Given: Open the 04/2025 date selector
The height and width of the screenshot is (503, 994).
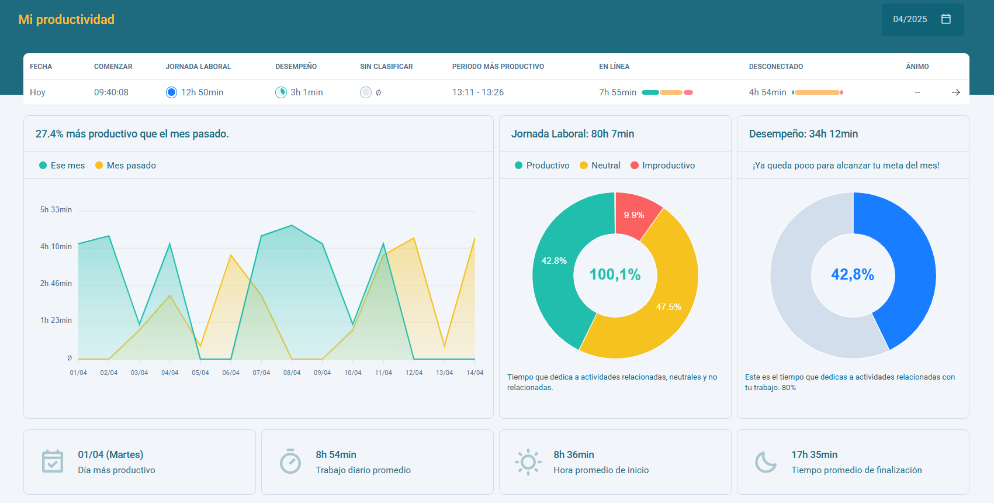Looking at the screenshot, I should click(x=910, y=19).
